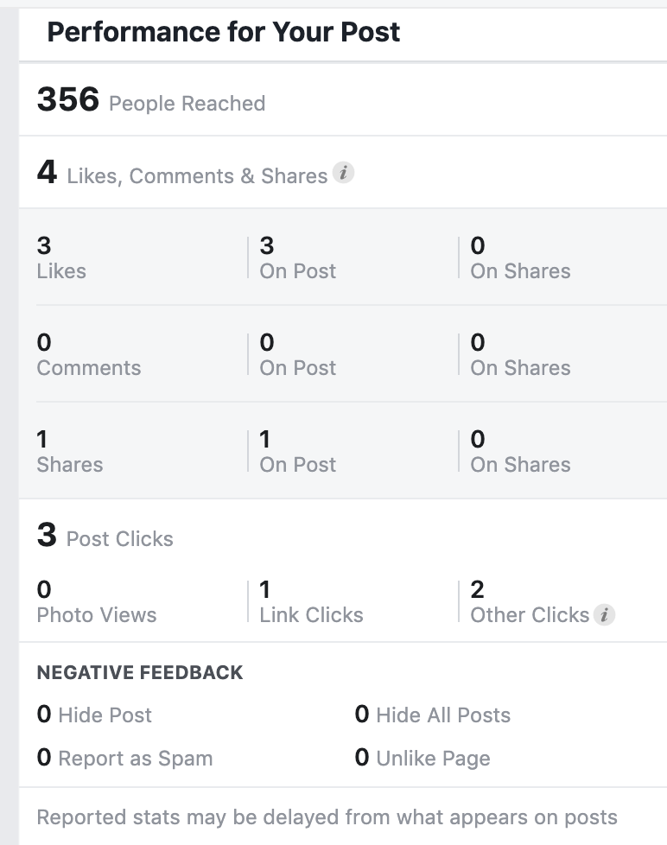Image resolution: width=667 pixels, height=845 pixels.
Task: Click the Unlike Page count
Action: [362, 758]
